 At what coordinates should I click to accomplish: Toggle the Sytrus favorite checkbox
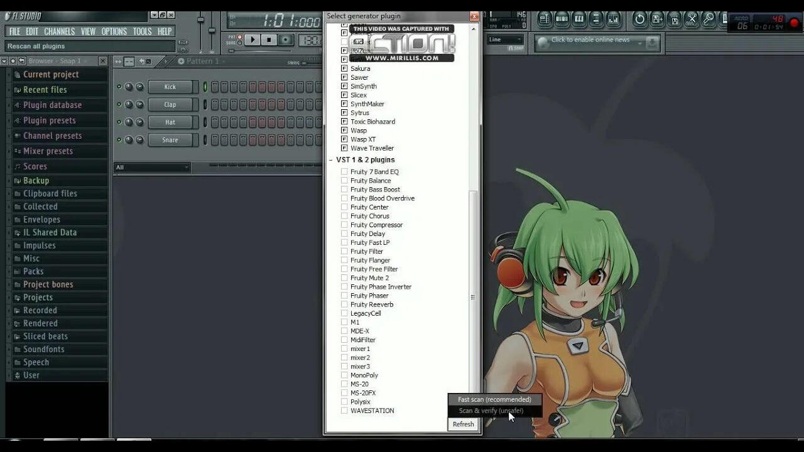[344, 112]
